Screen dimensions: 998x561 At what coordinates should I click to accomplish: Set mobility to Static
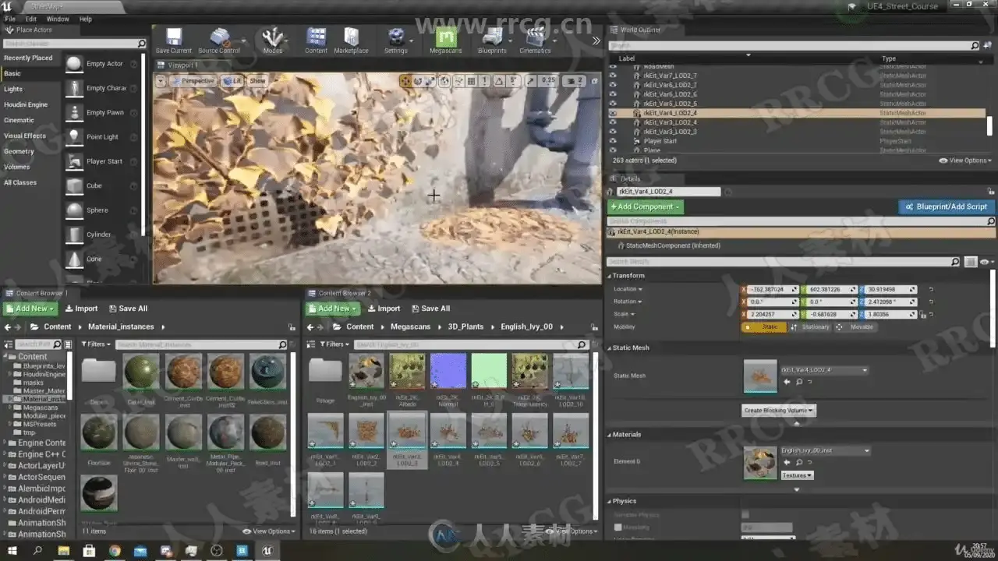pyautogui.click(x=764, y=327)
